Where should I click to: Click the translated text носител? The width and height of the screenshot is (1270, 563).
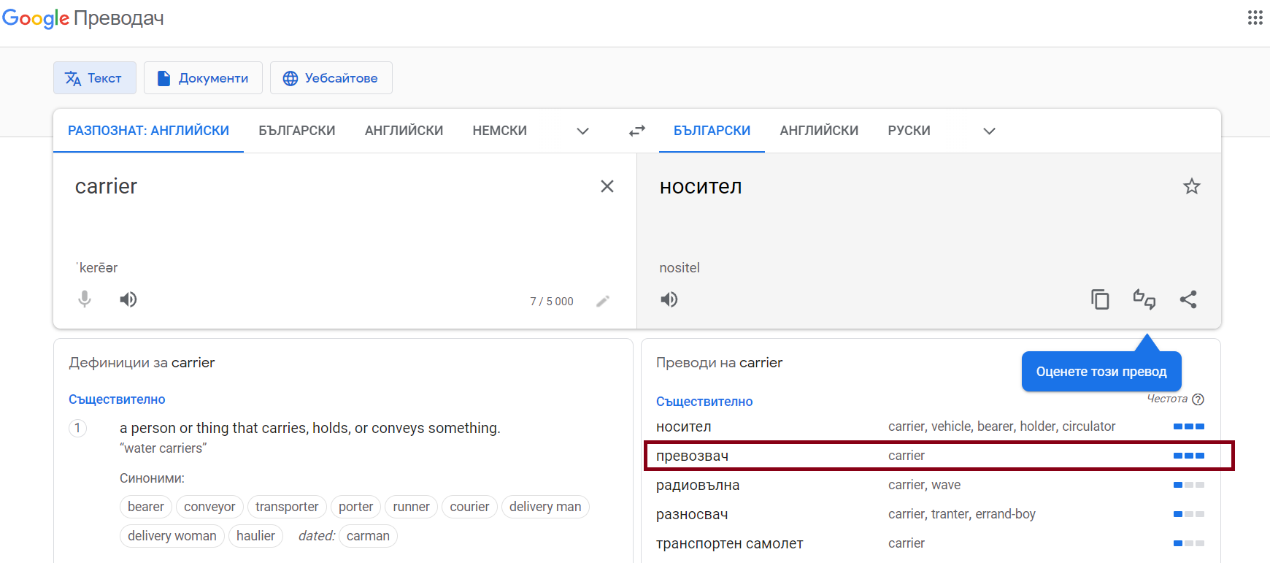(701, 187)
